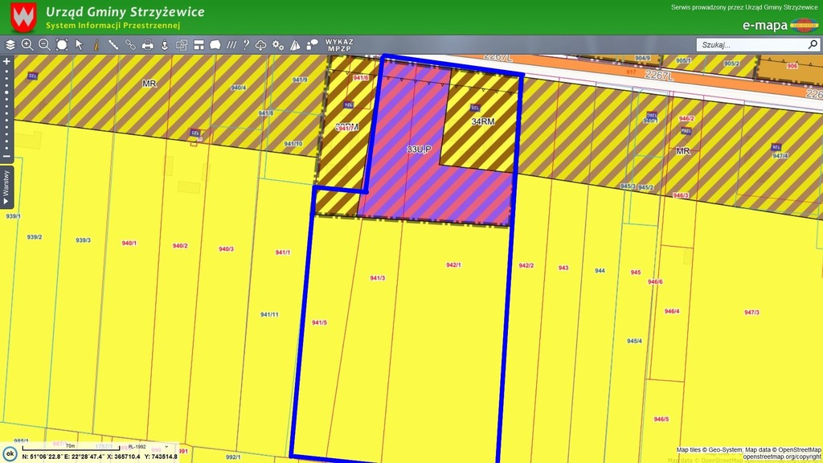
Task: Click the ok button beside coordinates
Action: (10, 454)
